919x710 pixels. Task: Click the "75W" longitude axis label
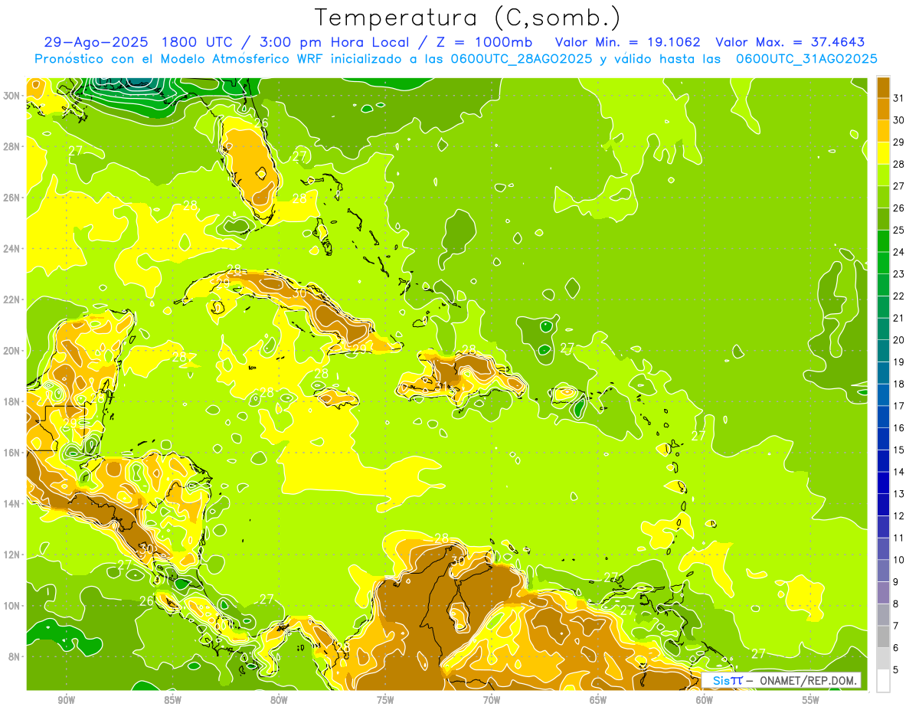pos(385,700)
